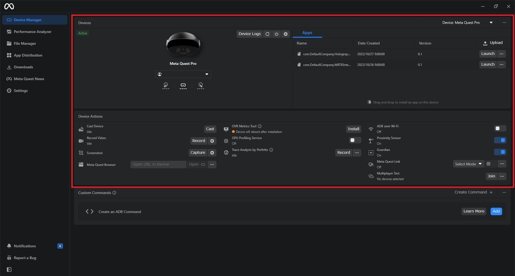
Task: Open Notifications in sidebar
Action: coord(35,246)
